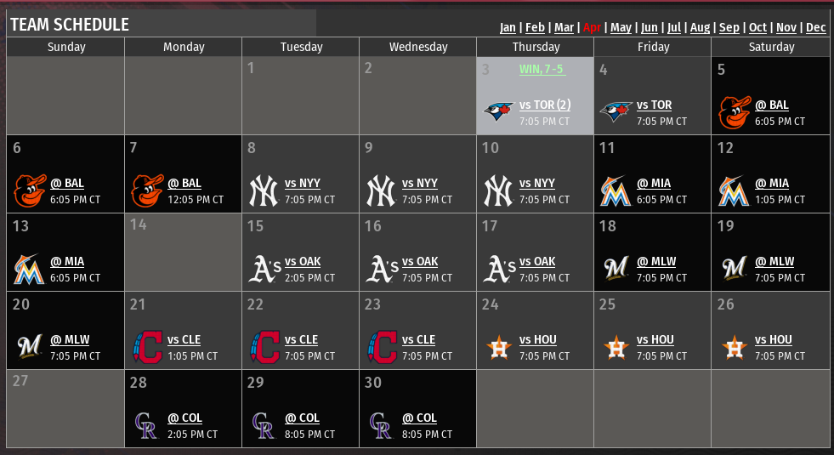Switch to the Mar schedule tab
Viewport: 834px width, 455px height.
[564, 27]
